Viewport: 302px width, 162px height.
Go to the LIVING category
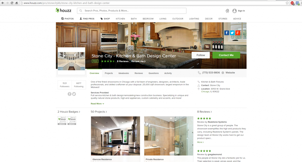point(163,19)
